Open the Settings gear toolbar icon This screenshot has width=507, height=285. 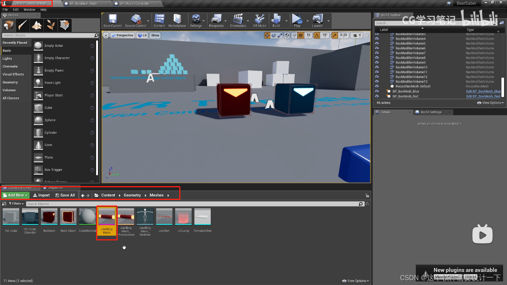coord(196,21)
